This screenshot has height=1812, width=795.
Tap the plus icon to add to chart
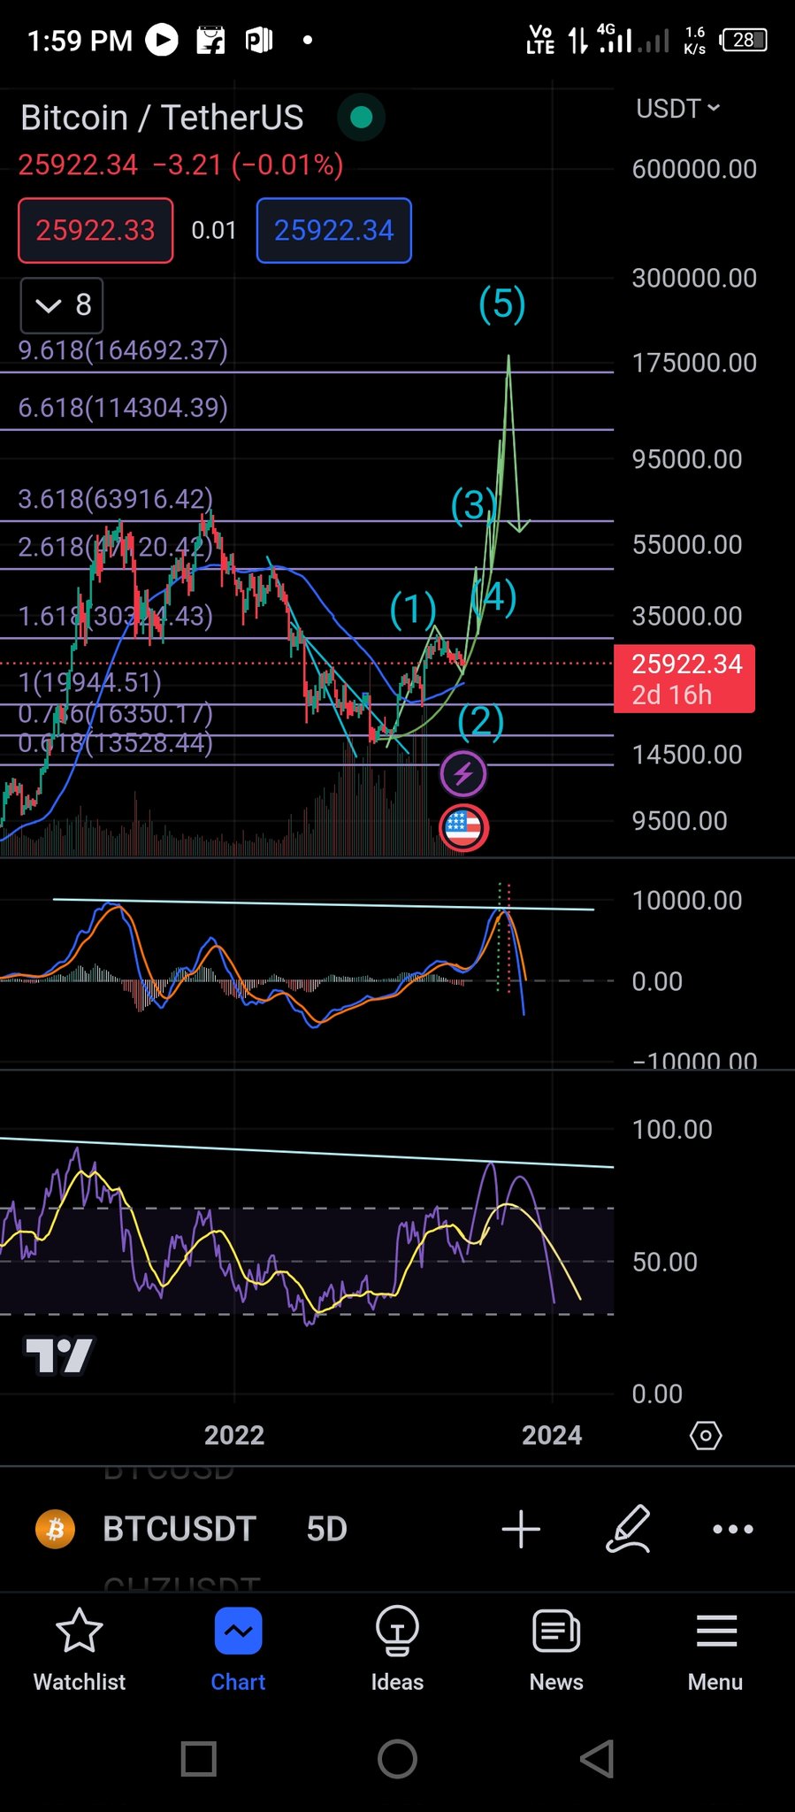point(521,1529)
